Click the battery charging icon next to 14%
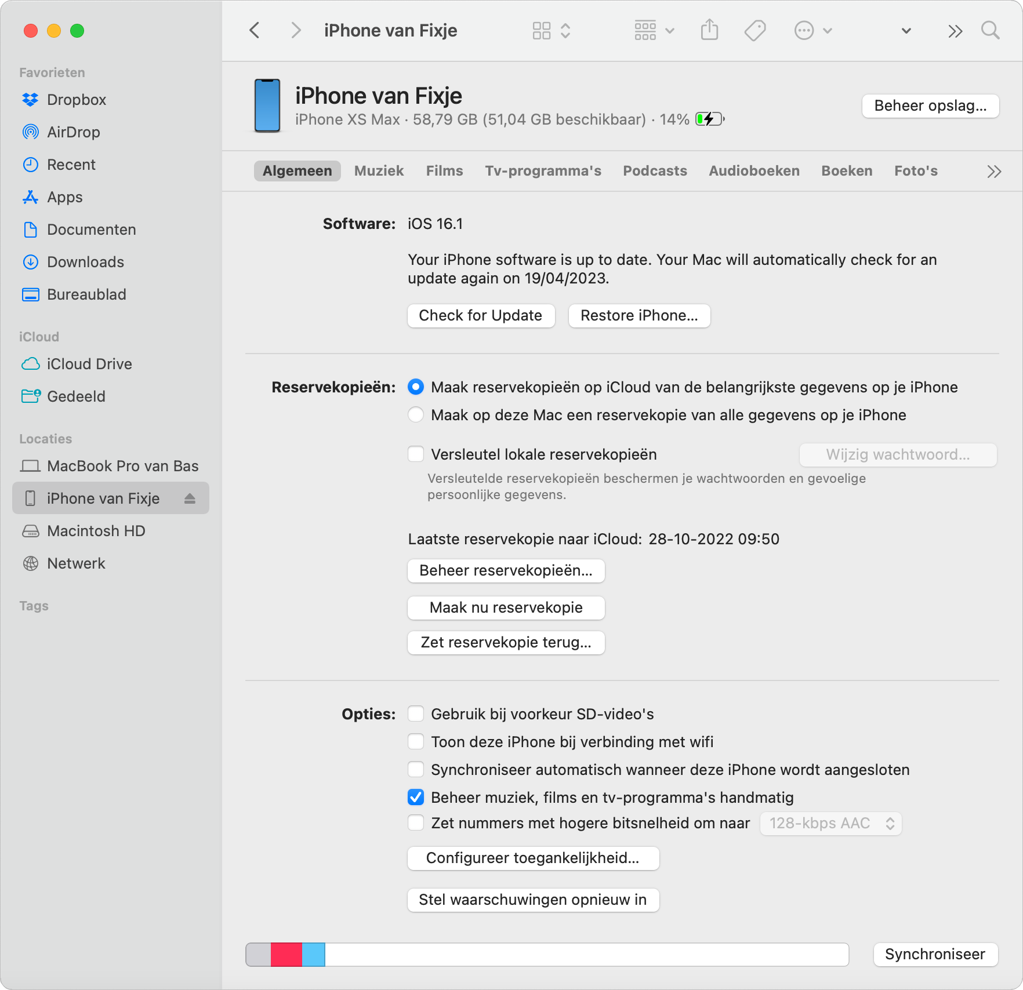 710,119
